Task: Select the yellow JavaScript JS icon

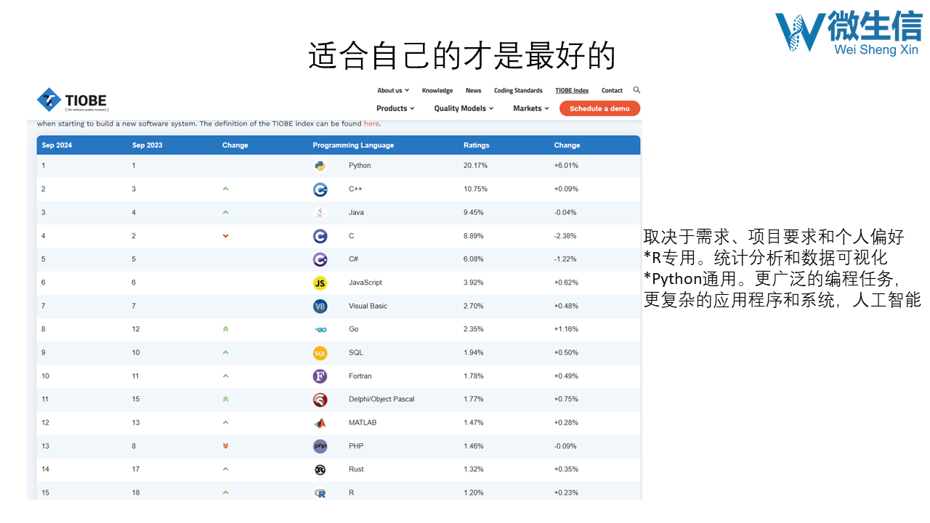Action: click(x=320, y=283)
